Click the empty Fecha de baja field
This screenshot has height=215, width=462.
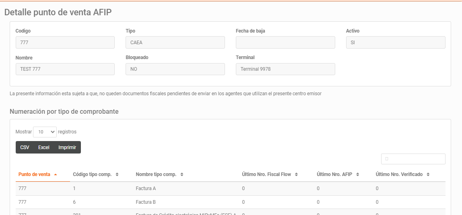(285, 42)
